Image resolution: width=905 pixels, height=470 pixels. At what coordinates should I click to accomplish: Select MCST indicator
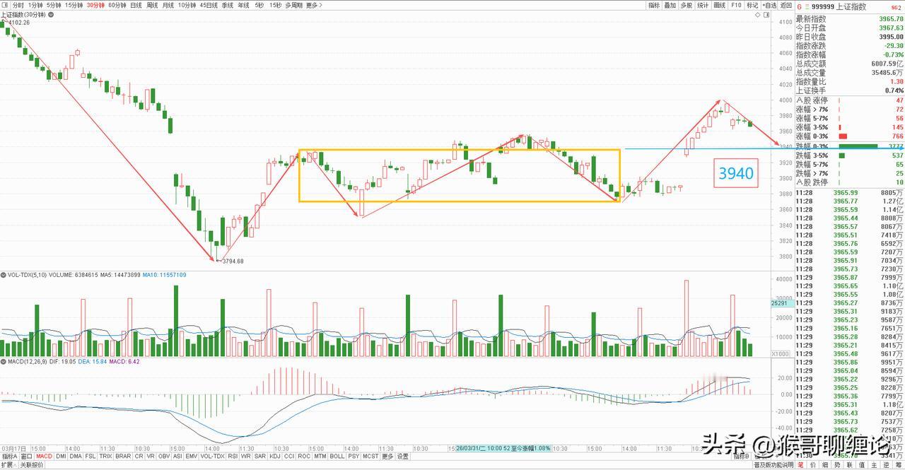(370, 456)
